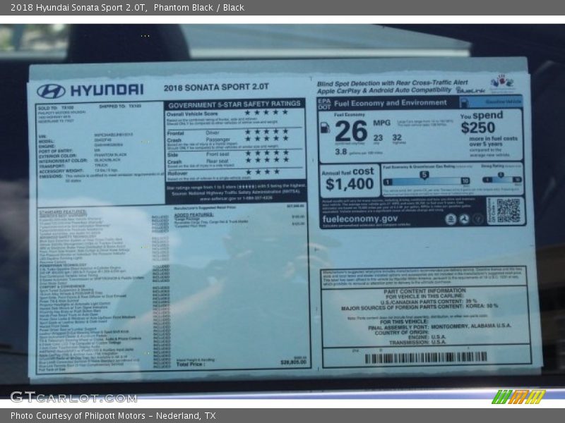Click the HYUNDAI wordmark
Viewport: 565px width, 423px height.
point(107,90)
